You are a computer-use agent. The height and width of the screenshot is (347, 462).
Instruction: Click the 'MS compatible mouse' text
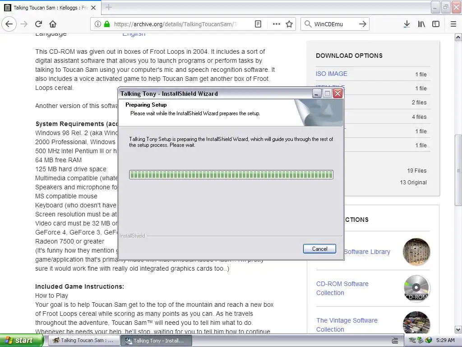(x=66, y=196)
